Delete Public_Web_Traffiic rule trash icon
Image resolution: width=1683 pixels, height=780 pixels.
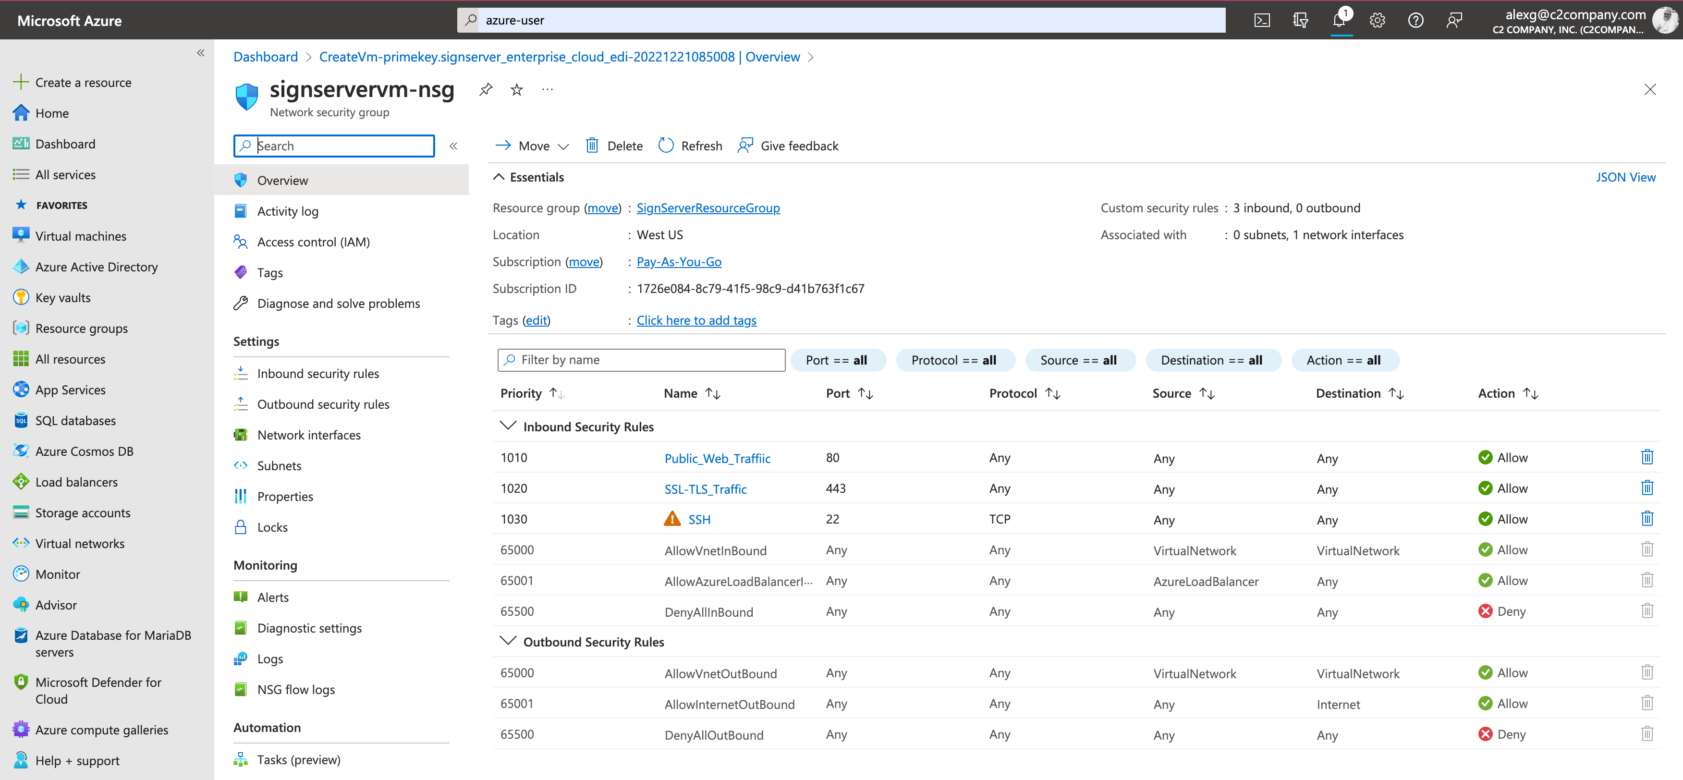[1646, 457]
